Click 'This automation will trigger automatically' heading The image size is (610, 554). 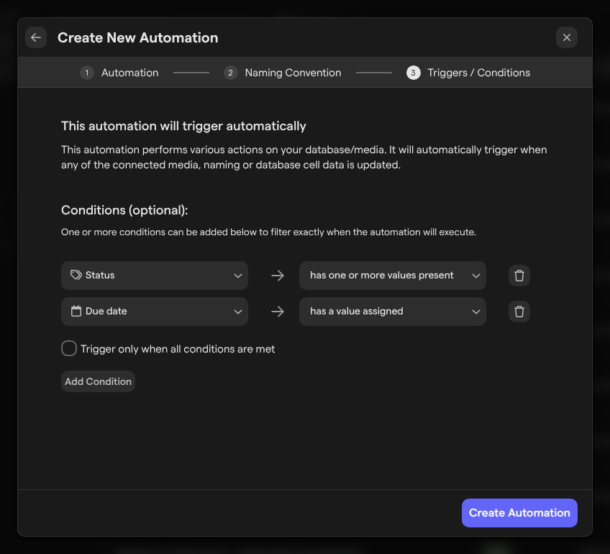[183, 126]
